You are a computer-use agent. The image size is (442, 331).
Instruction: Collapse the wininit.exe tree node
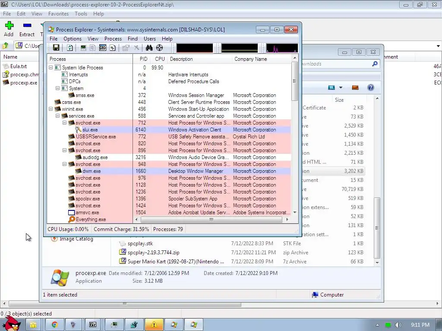tap(51, 109)
